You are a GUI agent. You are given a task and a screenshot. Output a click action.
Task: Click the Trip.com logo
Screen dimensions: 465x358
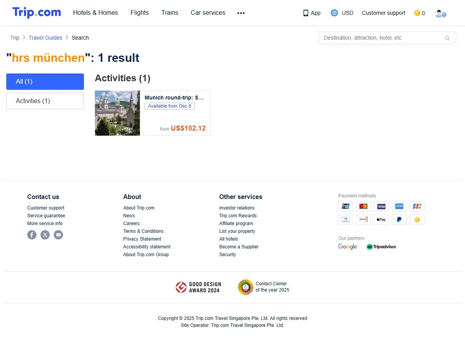37,12
